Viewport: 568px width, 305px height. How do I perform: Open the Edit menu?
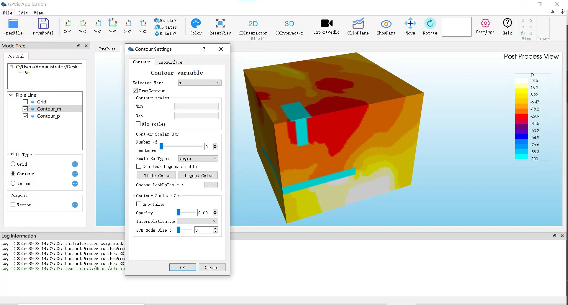coord(23,13)
